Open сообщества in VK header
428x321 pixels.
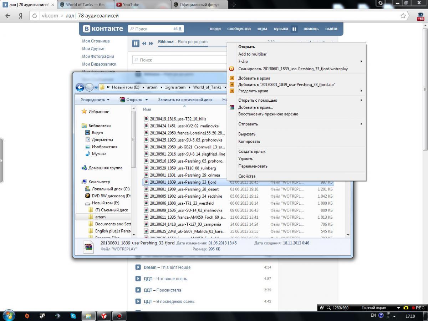tap(239, 29)
